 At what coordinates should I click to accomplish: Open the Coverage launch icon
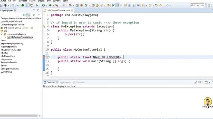[50, 5]
